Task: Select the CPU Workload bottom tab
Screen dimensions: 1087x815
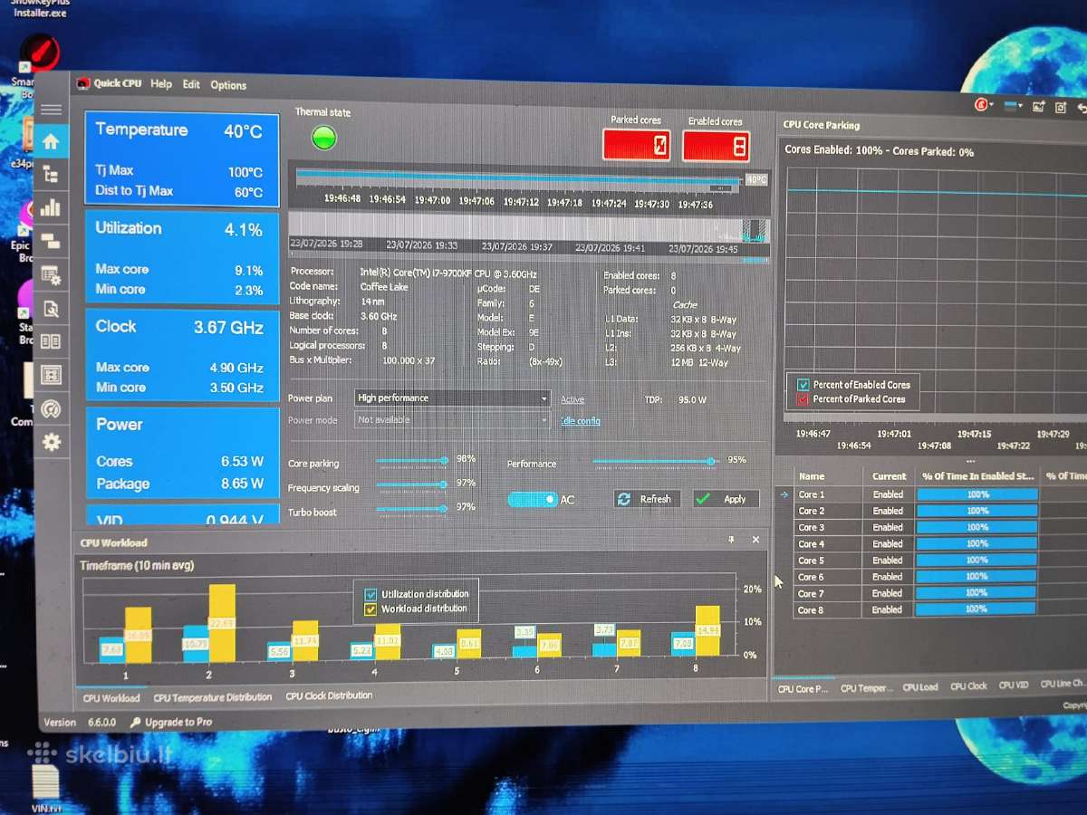Action: click(x=111, y=698)
